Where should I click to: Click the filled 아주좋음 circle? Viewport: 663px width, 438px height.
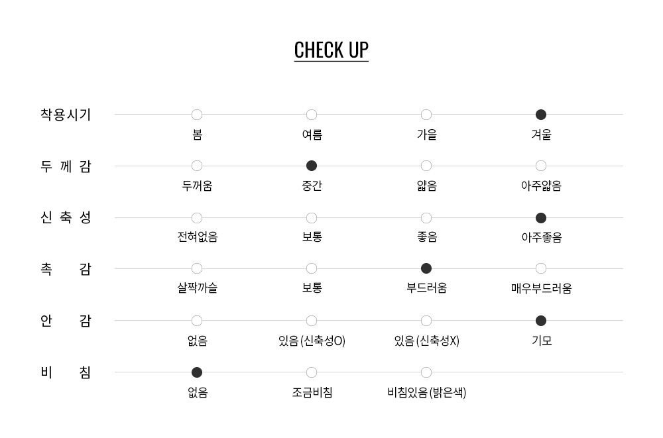tap(541, 218)
